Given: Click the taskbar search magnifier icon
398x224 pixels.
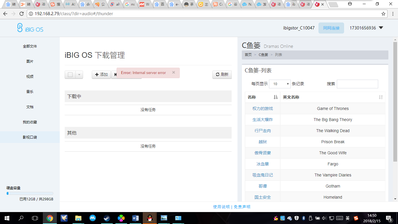Looking at the screenshot, I should pos(21,218).
